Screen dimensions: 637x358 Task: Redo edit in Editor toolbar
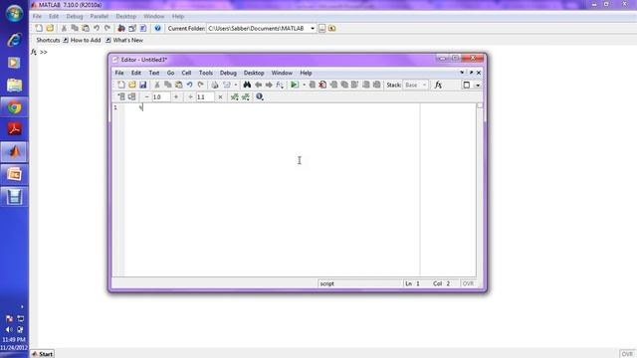(x=201, y=85)
